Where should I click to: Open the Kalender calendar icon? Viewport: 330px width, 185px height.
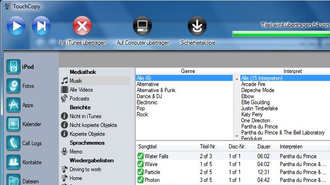[x=13, y=124]
